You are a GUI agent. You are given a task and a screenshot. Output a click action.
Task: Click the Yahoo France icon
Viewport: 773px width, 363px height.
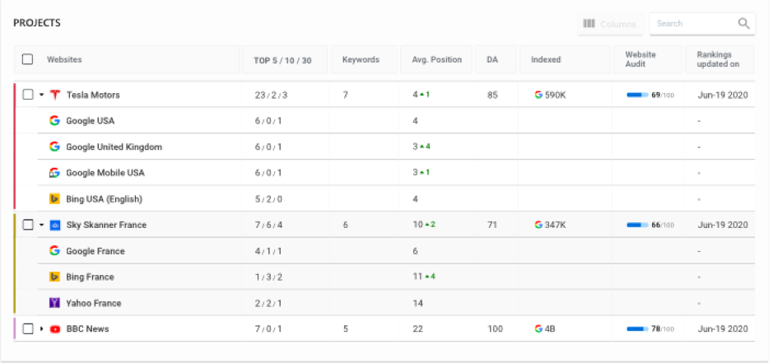[x=55, y=303]
